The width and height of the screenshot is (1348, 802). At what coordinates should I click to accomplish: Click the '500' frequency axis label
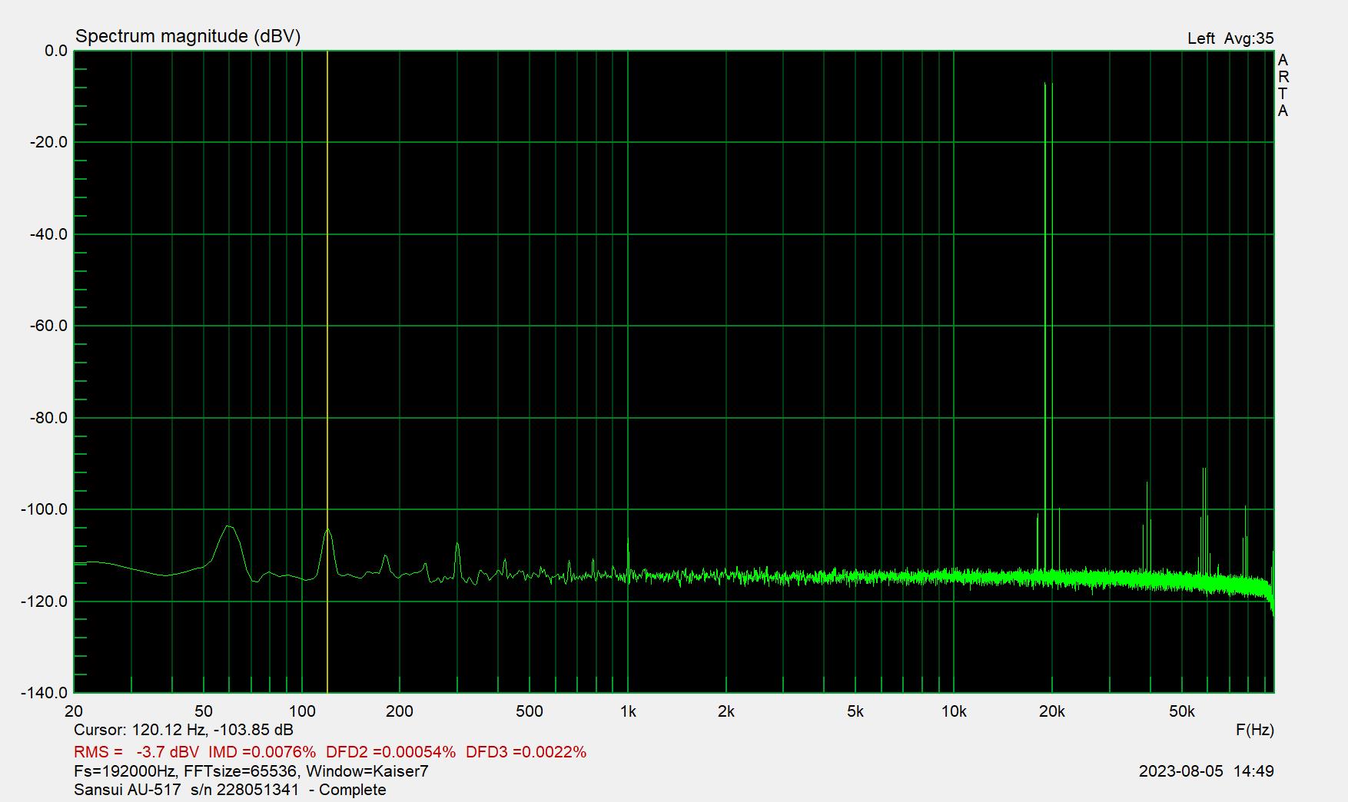click(530, 711)
